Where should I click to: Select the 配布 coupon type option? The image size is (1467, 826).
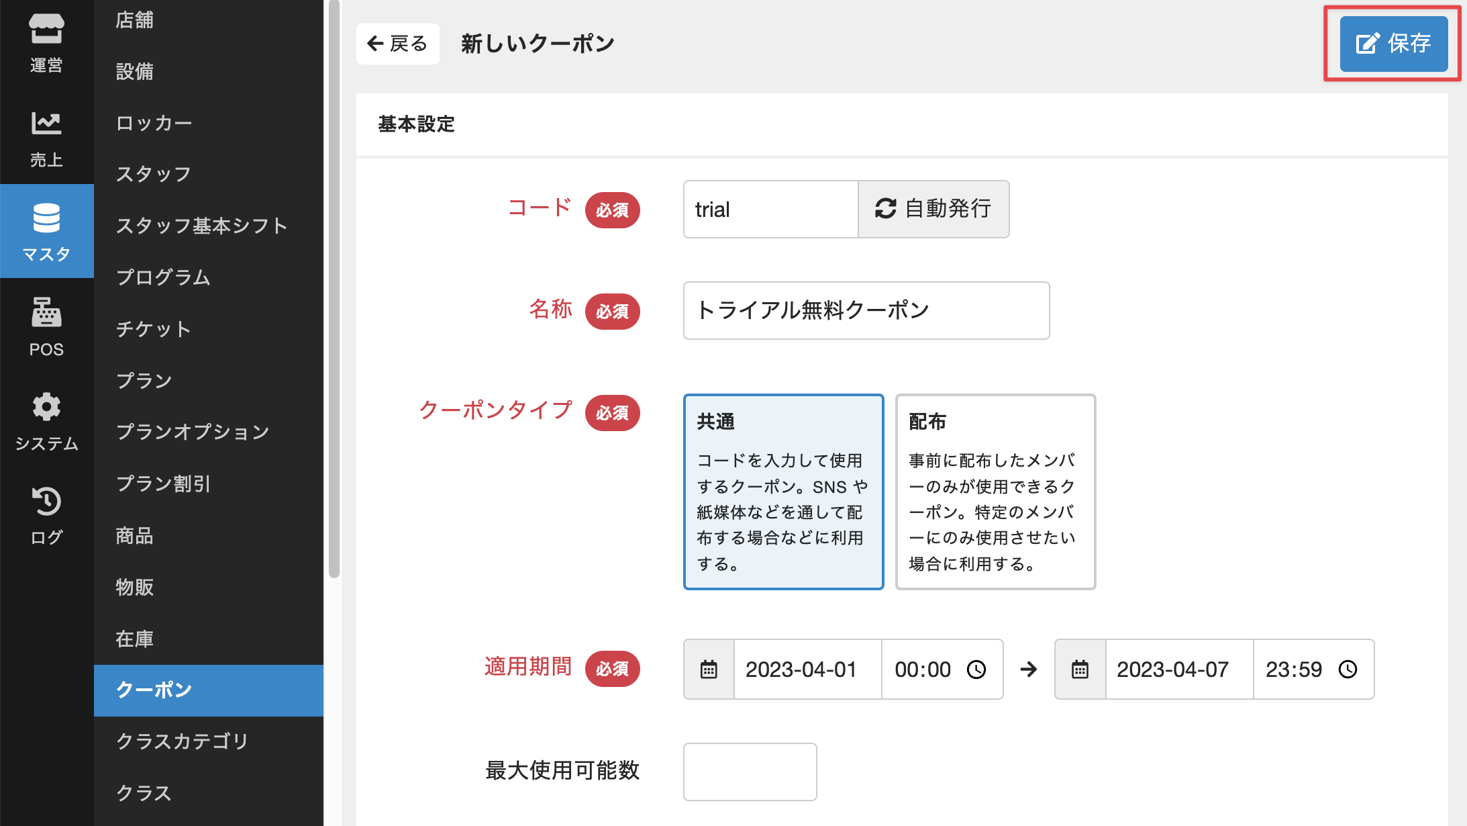point(995,492)
